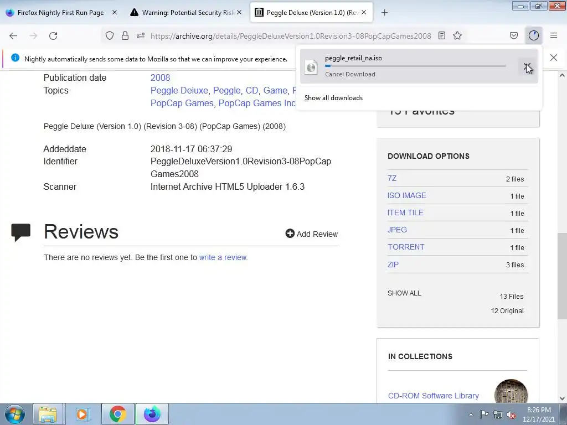Screen dimensions: 567x425
Task: Bookmark this page with the star
Action: pos(457,35)
